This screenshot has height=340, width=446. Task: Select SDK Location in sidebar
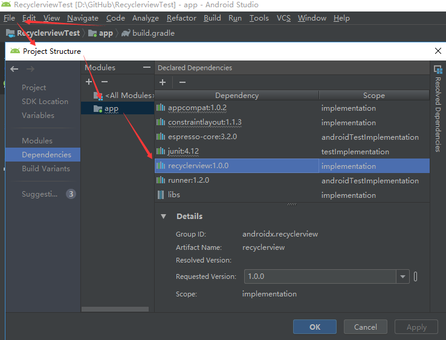[45, 102]
